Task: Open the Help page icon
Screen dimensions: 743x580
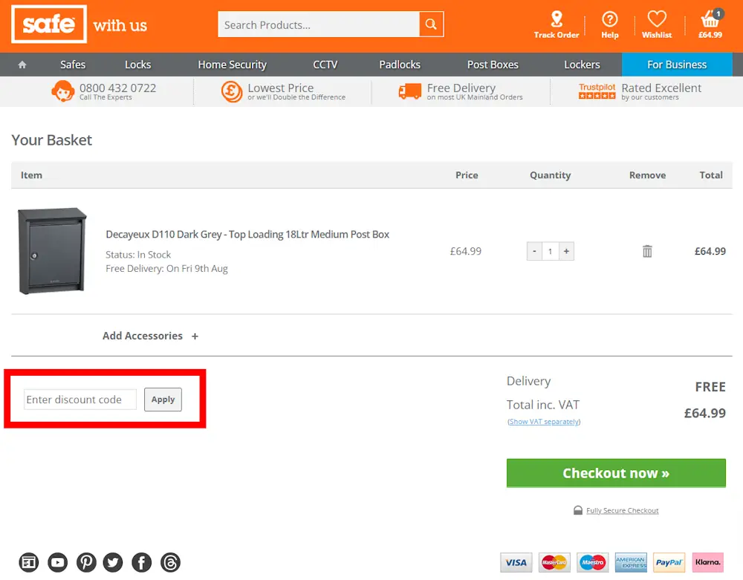Action: (610, 25)
